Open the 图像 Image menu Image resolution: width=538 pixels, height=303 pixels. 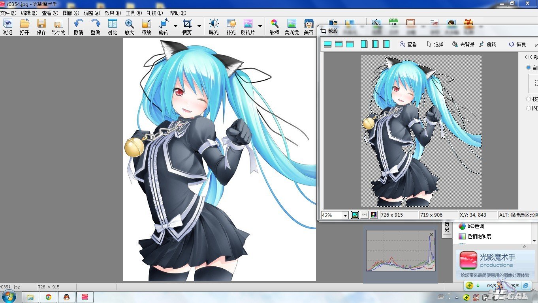point(71,13)
